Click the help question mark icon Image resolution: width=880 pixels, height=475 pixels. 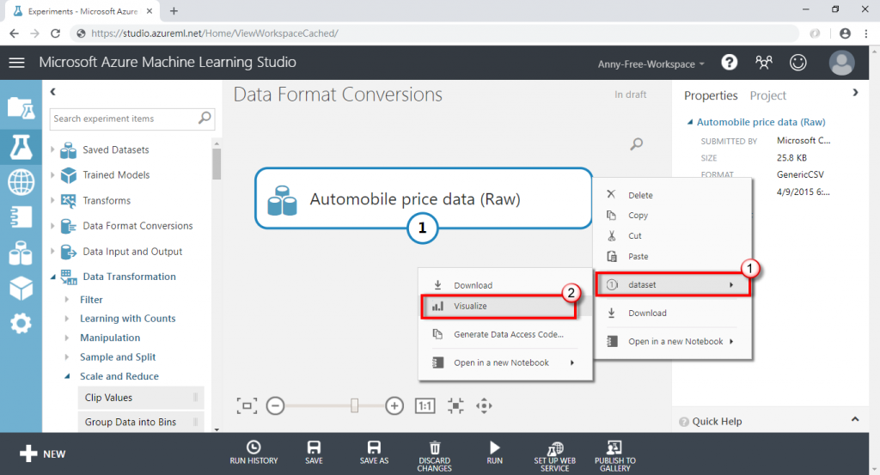coord(729,62)
